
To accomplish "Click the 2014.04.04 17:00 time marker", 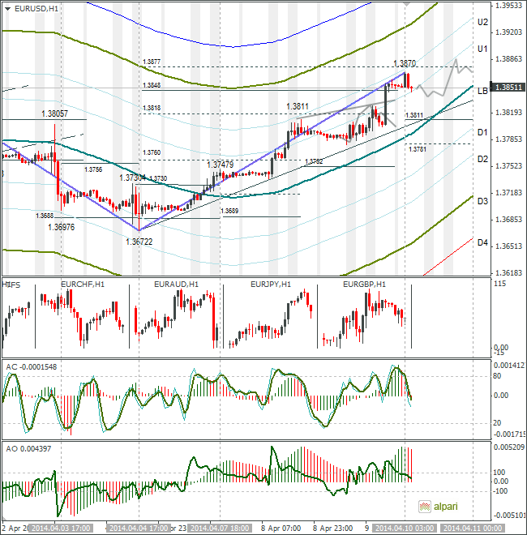I will click(139, 529).
